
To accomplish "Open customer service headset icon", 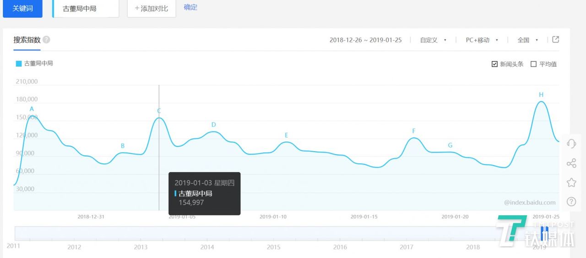I will coord(571,143).
